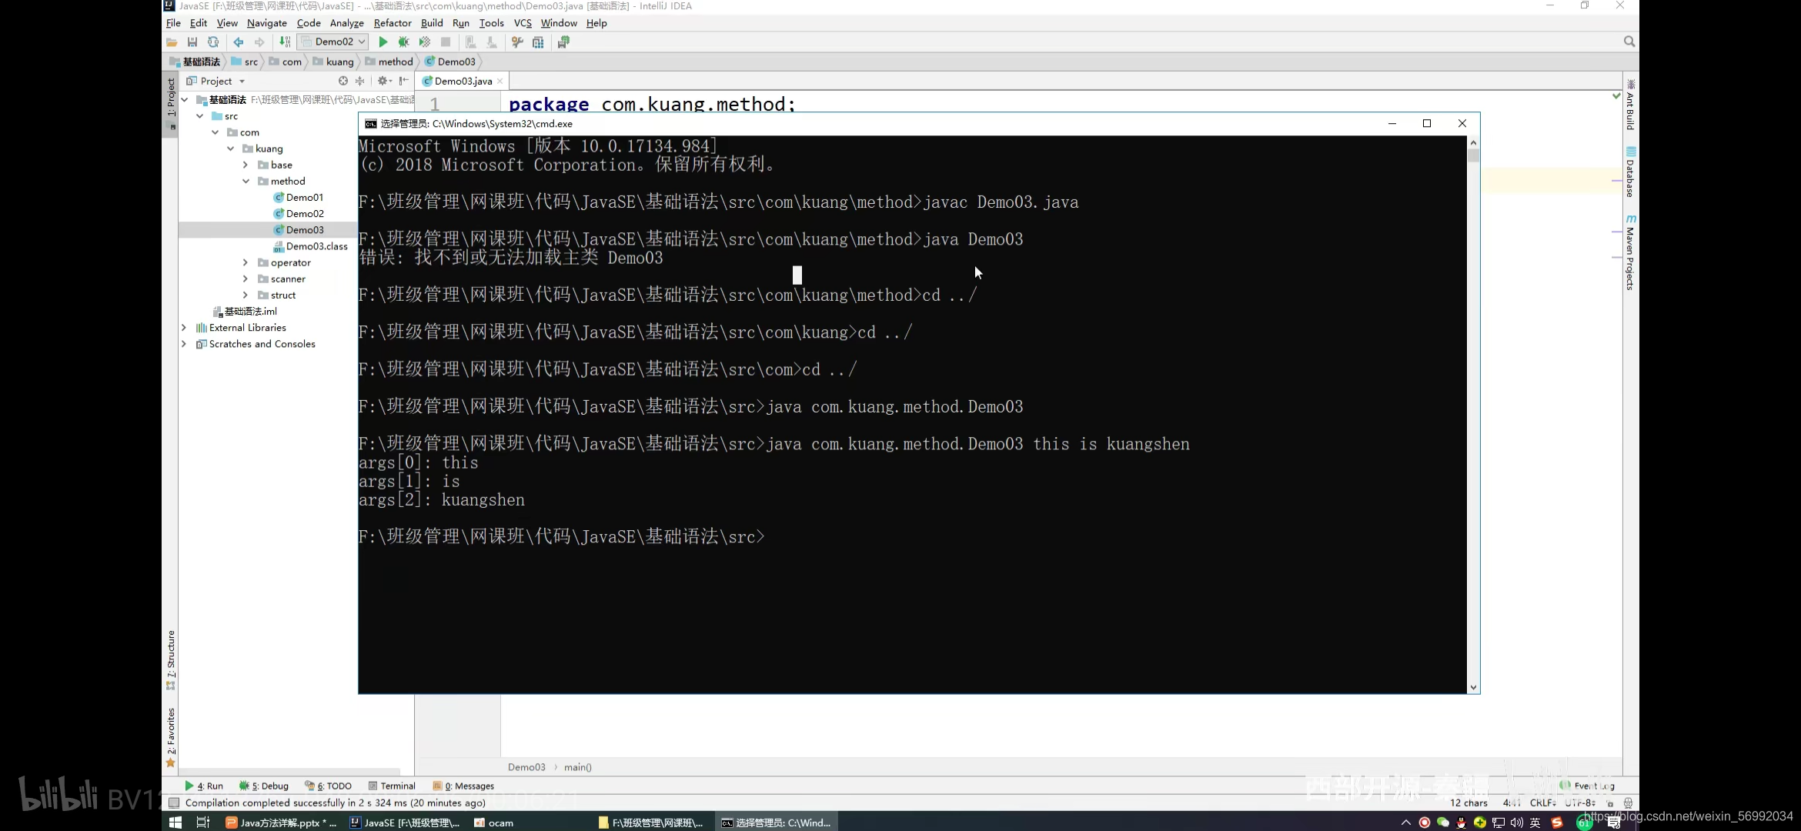Expand the base package node
The width and height of the screenshot is (1801, 831).
click(246, 165)
